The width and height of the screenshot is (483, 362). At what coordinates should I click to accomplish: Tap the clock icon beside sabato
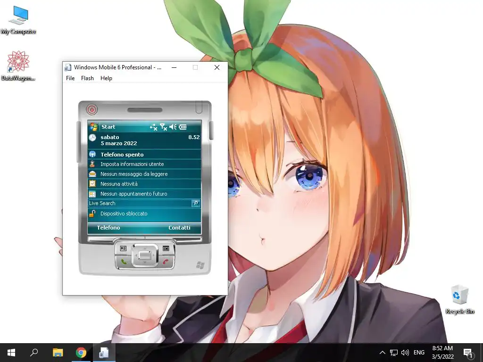click(x=92, y=138)
